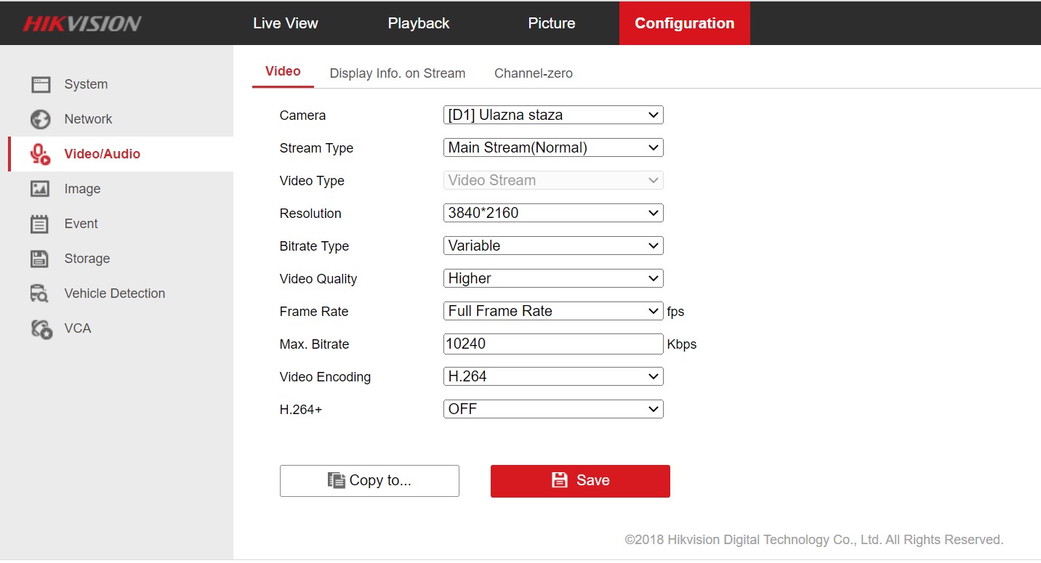Click the System sidebar icon

tap(41, 84)
